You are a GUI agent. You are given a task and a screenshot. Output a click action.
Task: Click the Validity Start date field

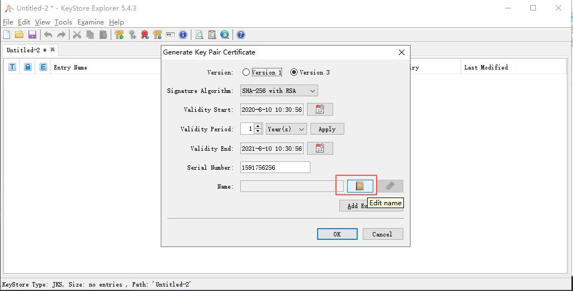pyautogui.click(x=272, y=109)
